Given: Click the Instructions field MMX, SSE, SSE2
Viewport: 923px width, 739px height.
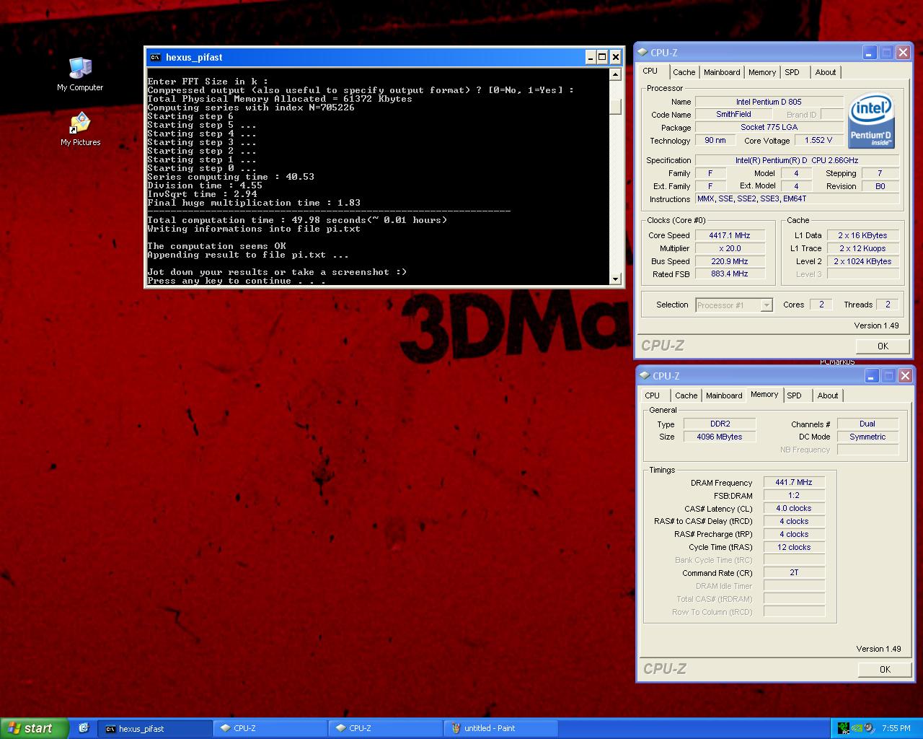Looking at the screenshot, I should [797, 198].
